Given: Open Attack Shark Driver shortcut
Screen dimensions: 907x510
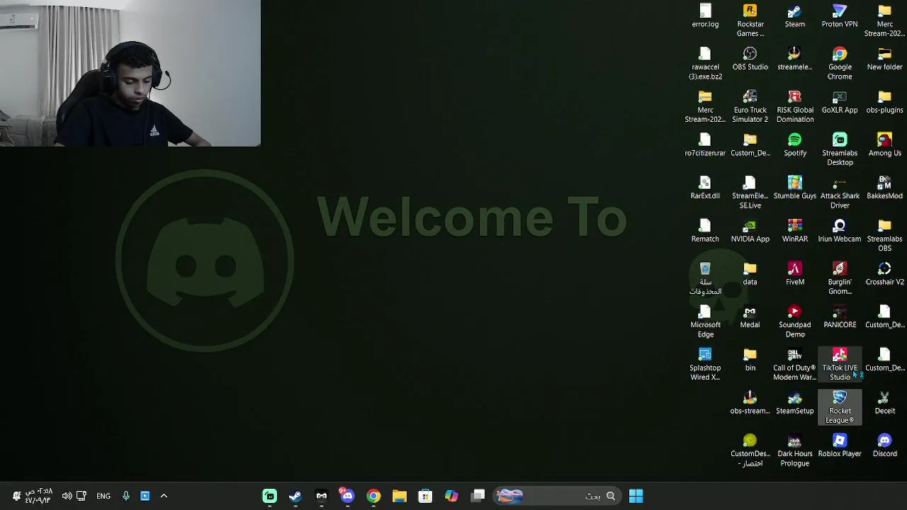Looking at the screenshot, I should coord(840,192).
